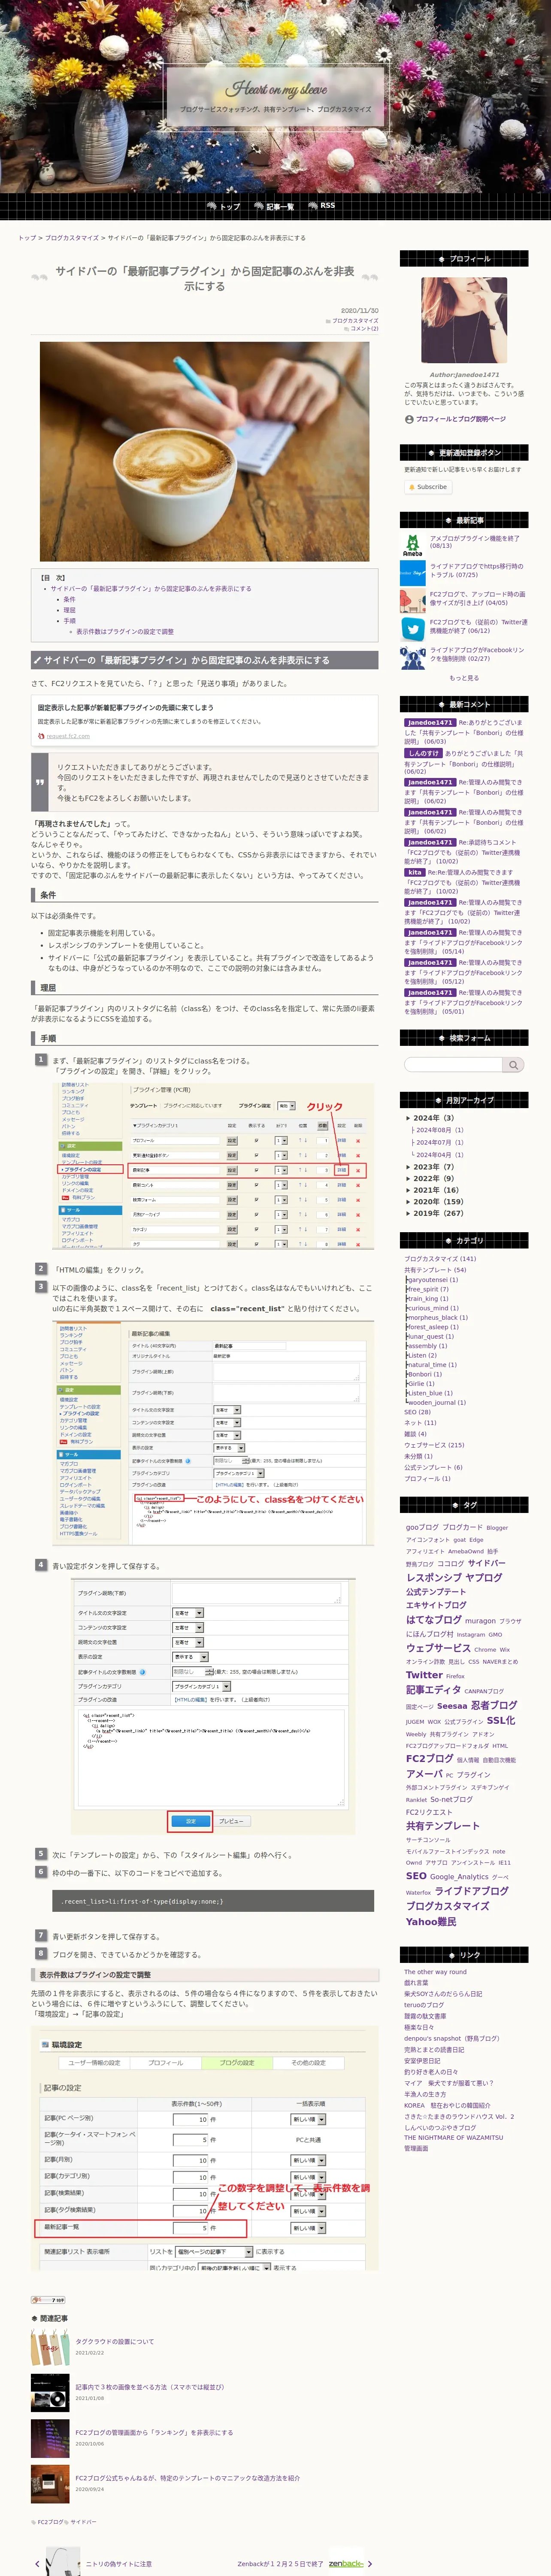Jump to 表示件数はプラグインの設定で調整 in contents
The height and width of the screenshot is (2576, 551).
[x=125, y=632]
